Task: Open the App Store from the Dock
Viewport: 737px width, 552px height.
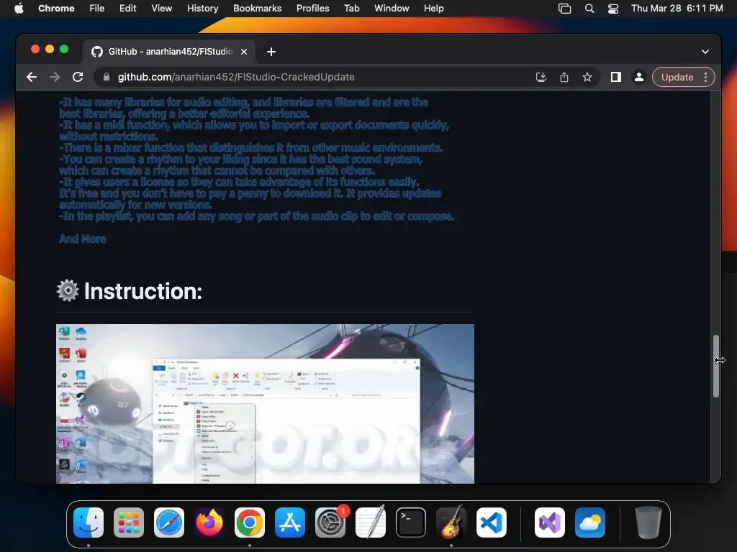Action: (x=290, y=523)
